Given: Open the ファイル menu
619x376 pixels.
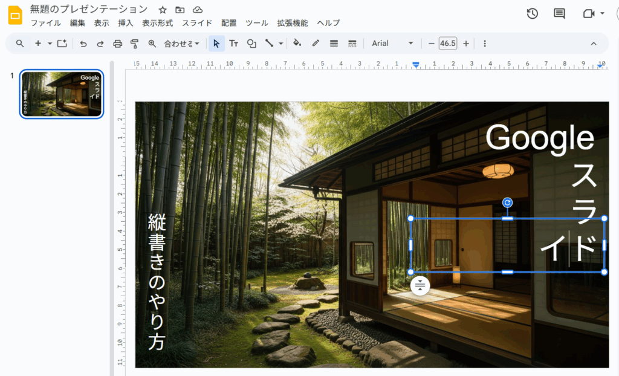Looking at the screenshot, I should tap(45, 23).
